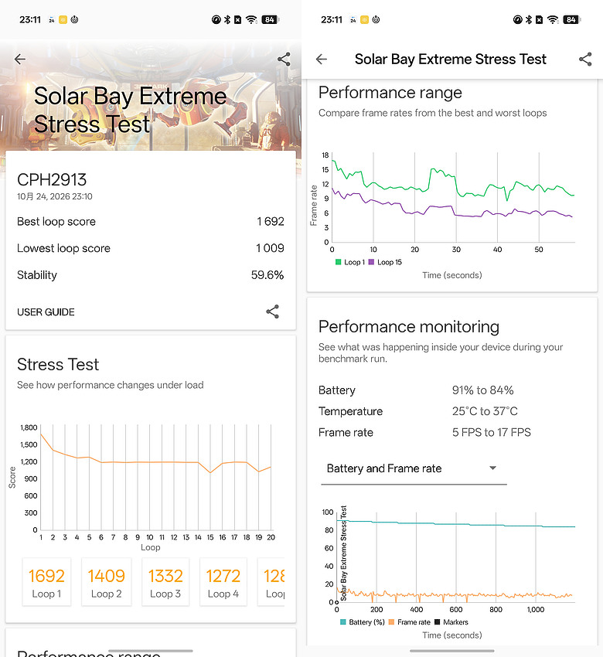Viewport: 603px width, 657px height.
Task: Tap the Best loop score value 1 692
Action: [x=271, y=221]
